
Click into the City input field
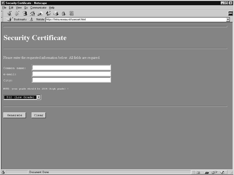click(71, 80)
